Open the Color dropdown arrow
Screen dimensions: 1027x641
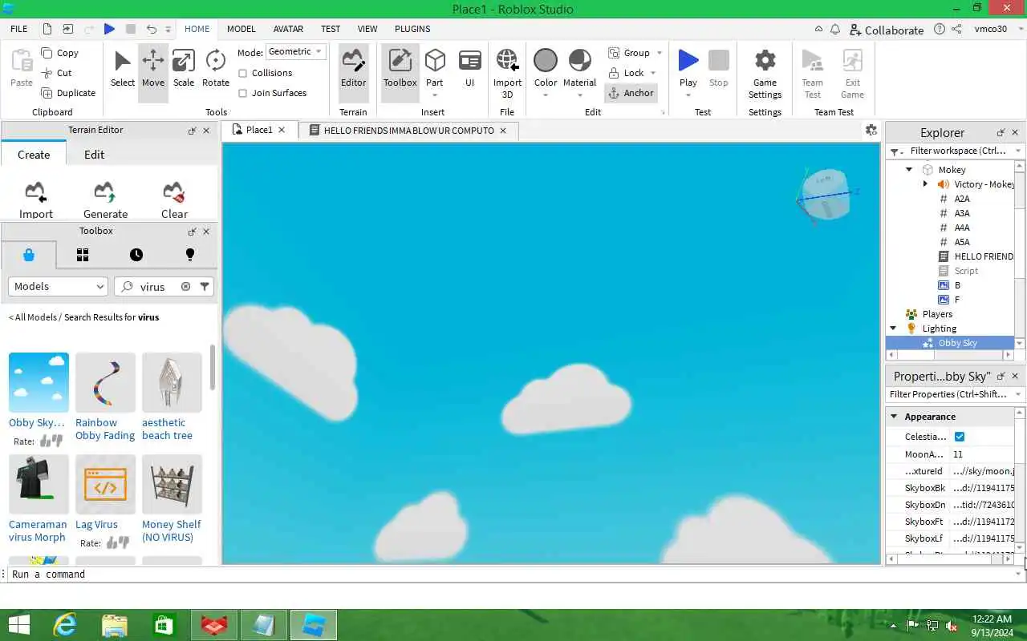click(x=546, y=95)
